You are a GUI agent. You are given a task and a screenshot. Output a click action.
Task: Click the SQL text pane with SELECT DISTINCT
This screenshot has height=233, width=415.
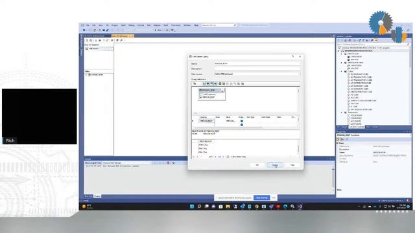tap(246, 134)
